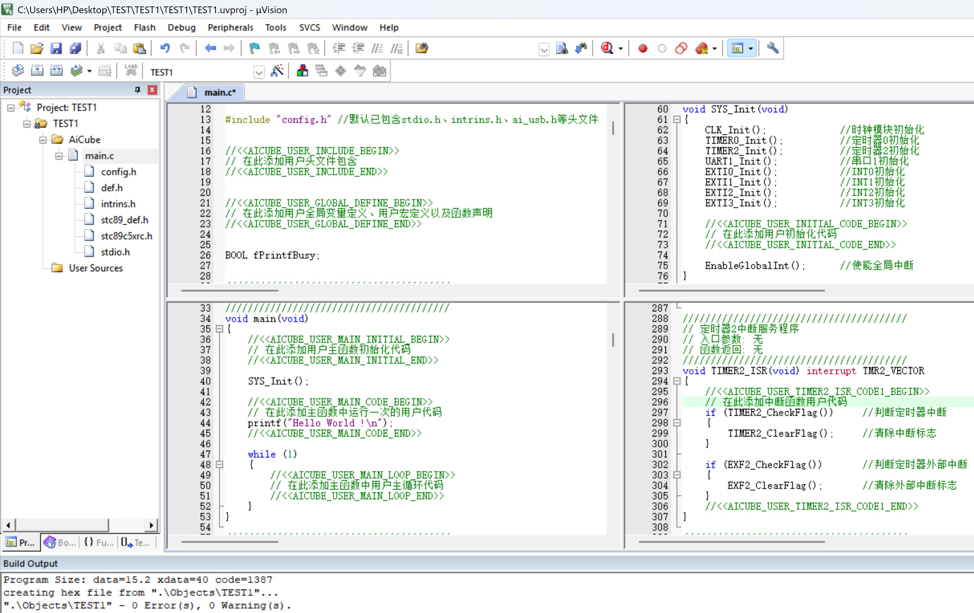Select the User Sources folder
Image resolution: width=974 pixels, height=613 pixels.
point(95,268)
